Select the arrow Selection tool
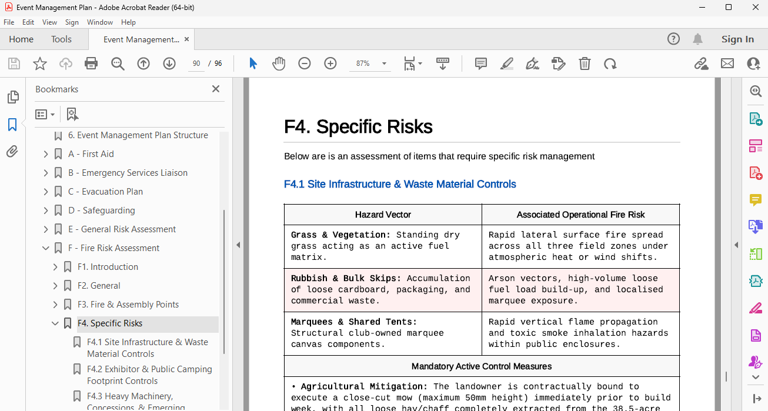 (x=253, y=64)
